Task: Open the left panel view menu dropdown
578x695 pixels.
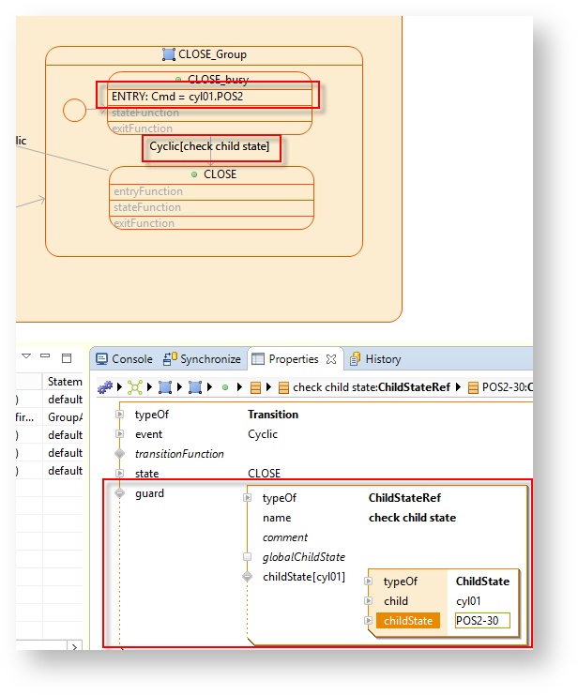Action: point(26,357)
